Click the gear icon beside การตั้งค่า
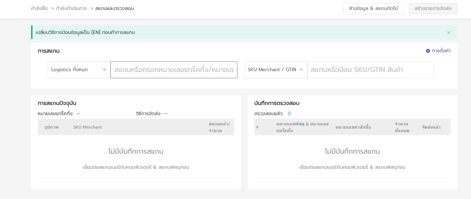This screenshot has width=471, height=199. coord(428,51)
